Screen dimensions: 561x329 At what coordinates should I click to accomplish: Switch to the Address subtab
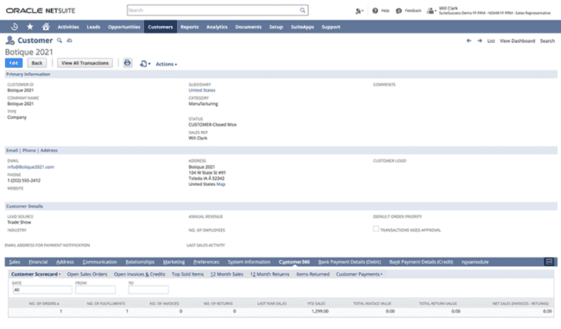click(65, 262)
